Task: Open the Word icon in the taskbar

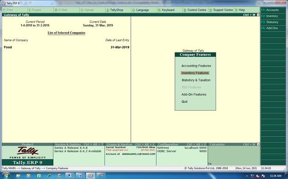Action: coord(80,175)
